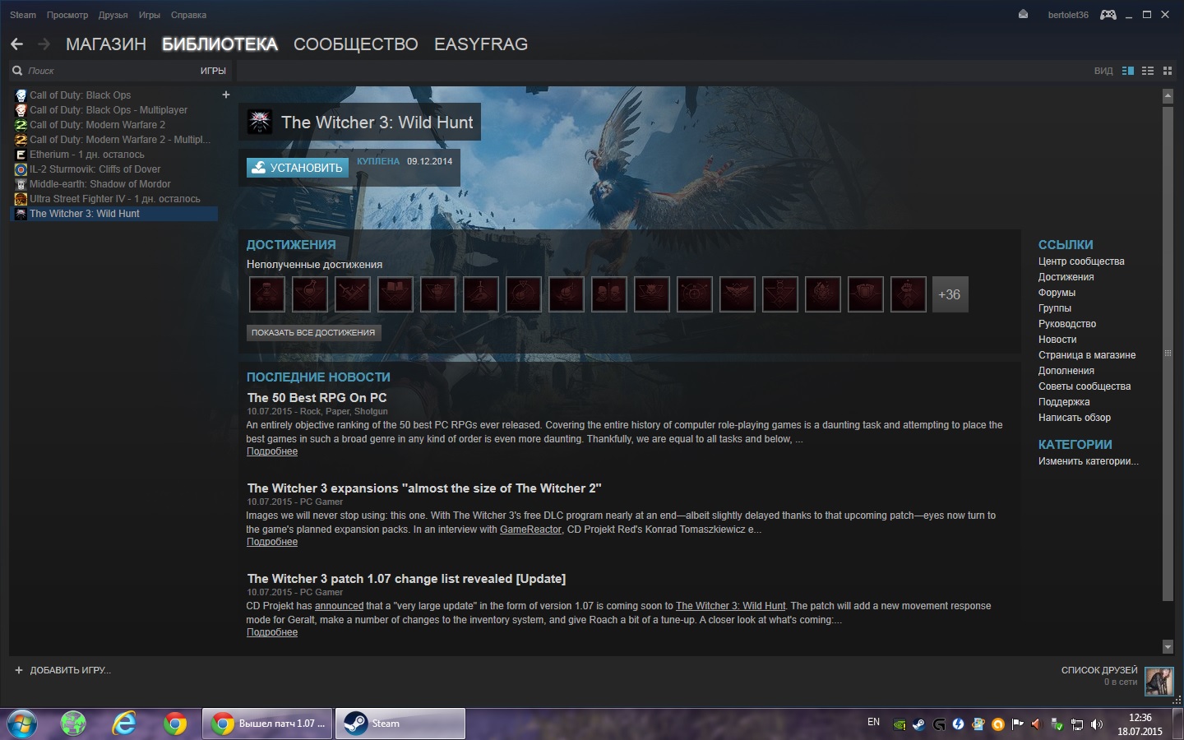Click the УСТАНОВИТЬ install button

(298, 168)
